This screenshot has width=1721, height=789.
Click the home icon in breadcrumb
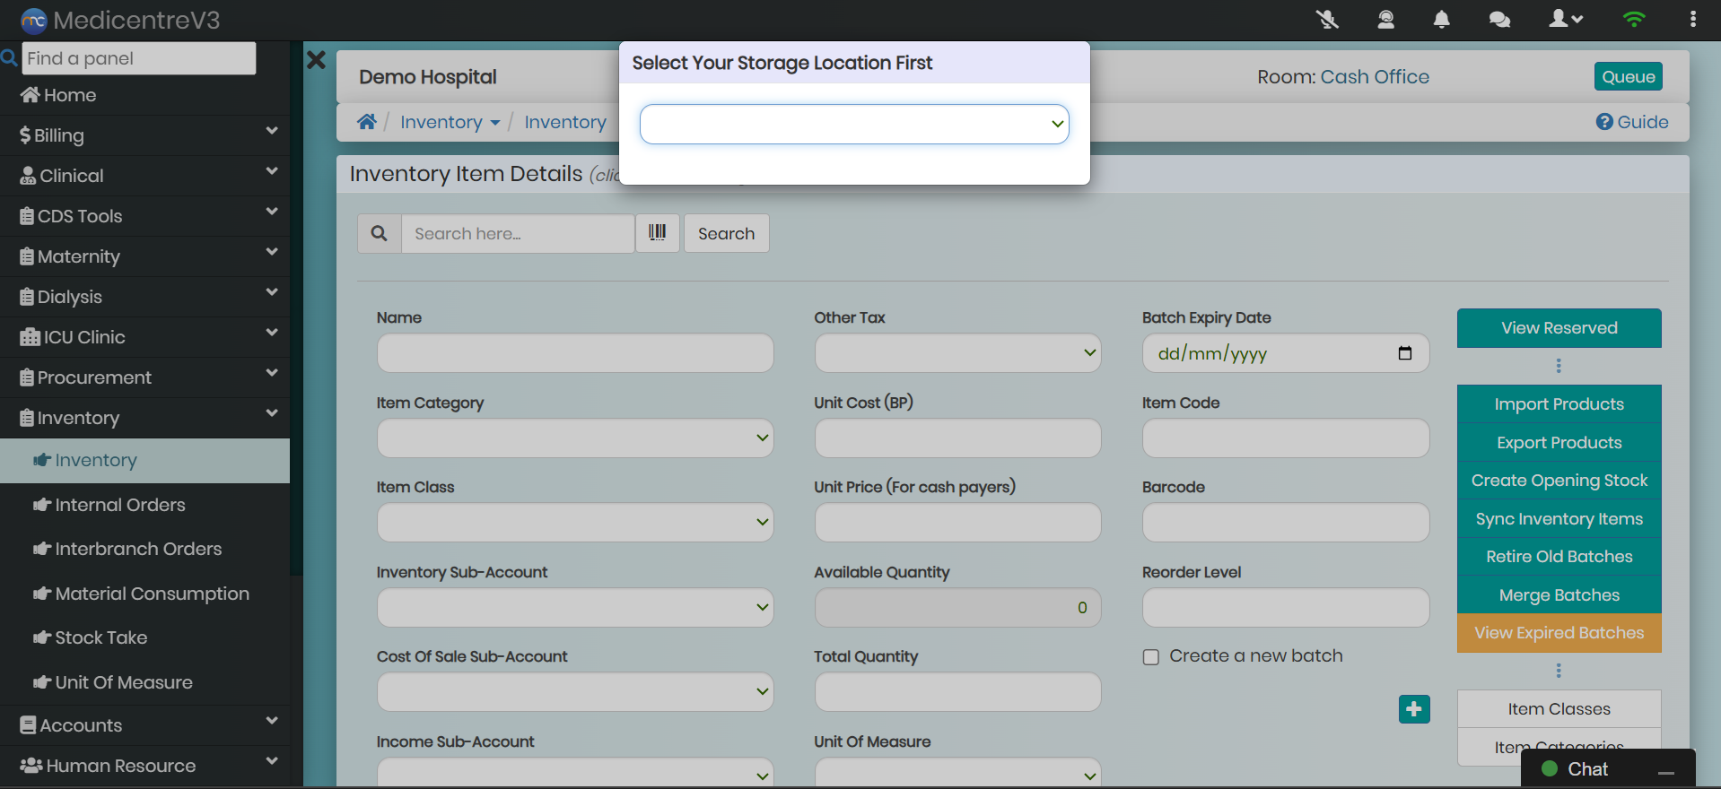366,122
